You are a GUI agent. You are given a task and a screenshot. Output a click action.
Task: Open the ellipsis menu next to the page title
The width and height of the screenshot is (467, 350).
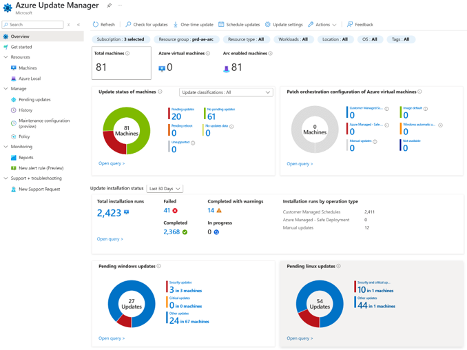pos(120,6)
